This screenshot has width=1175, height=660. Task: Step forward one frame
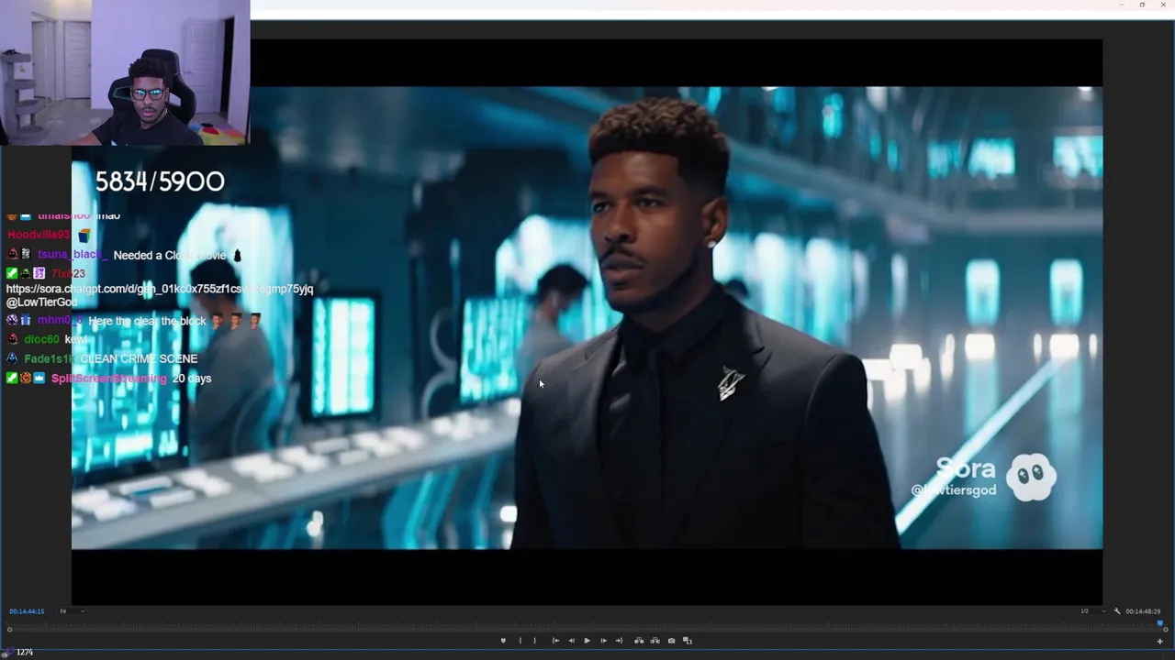(603, 641)
